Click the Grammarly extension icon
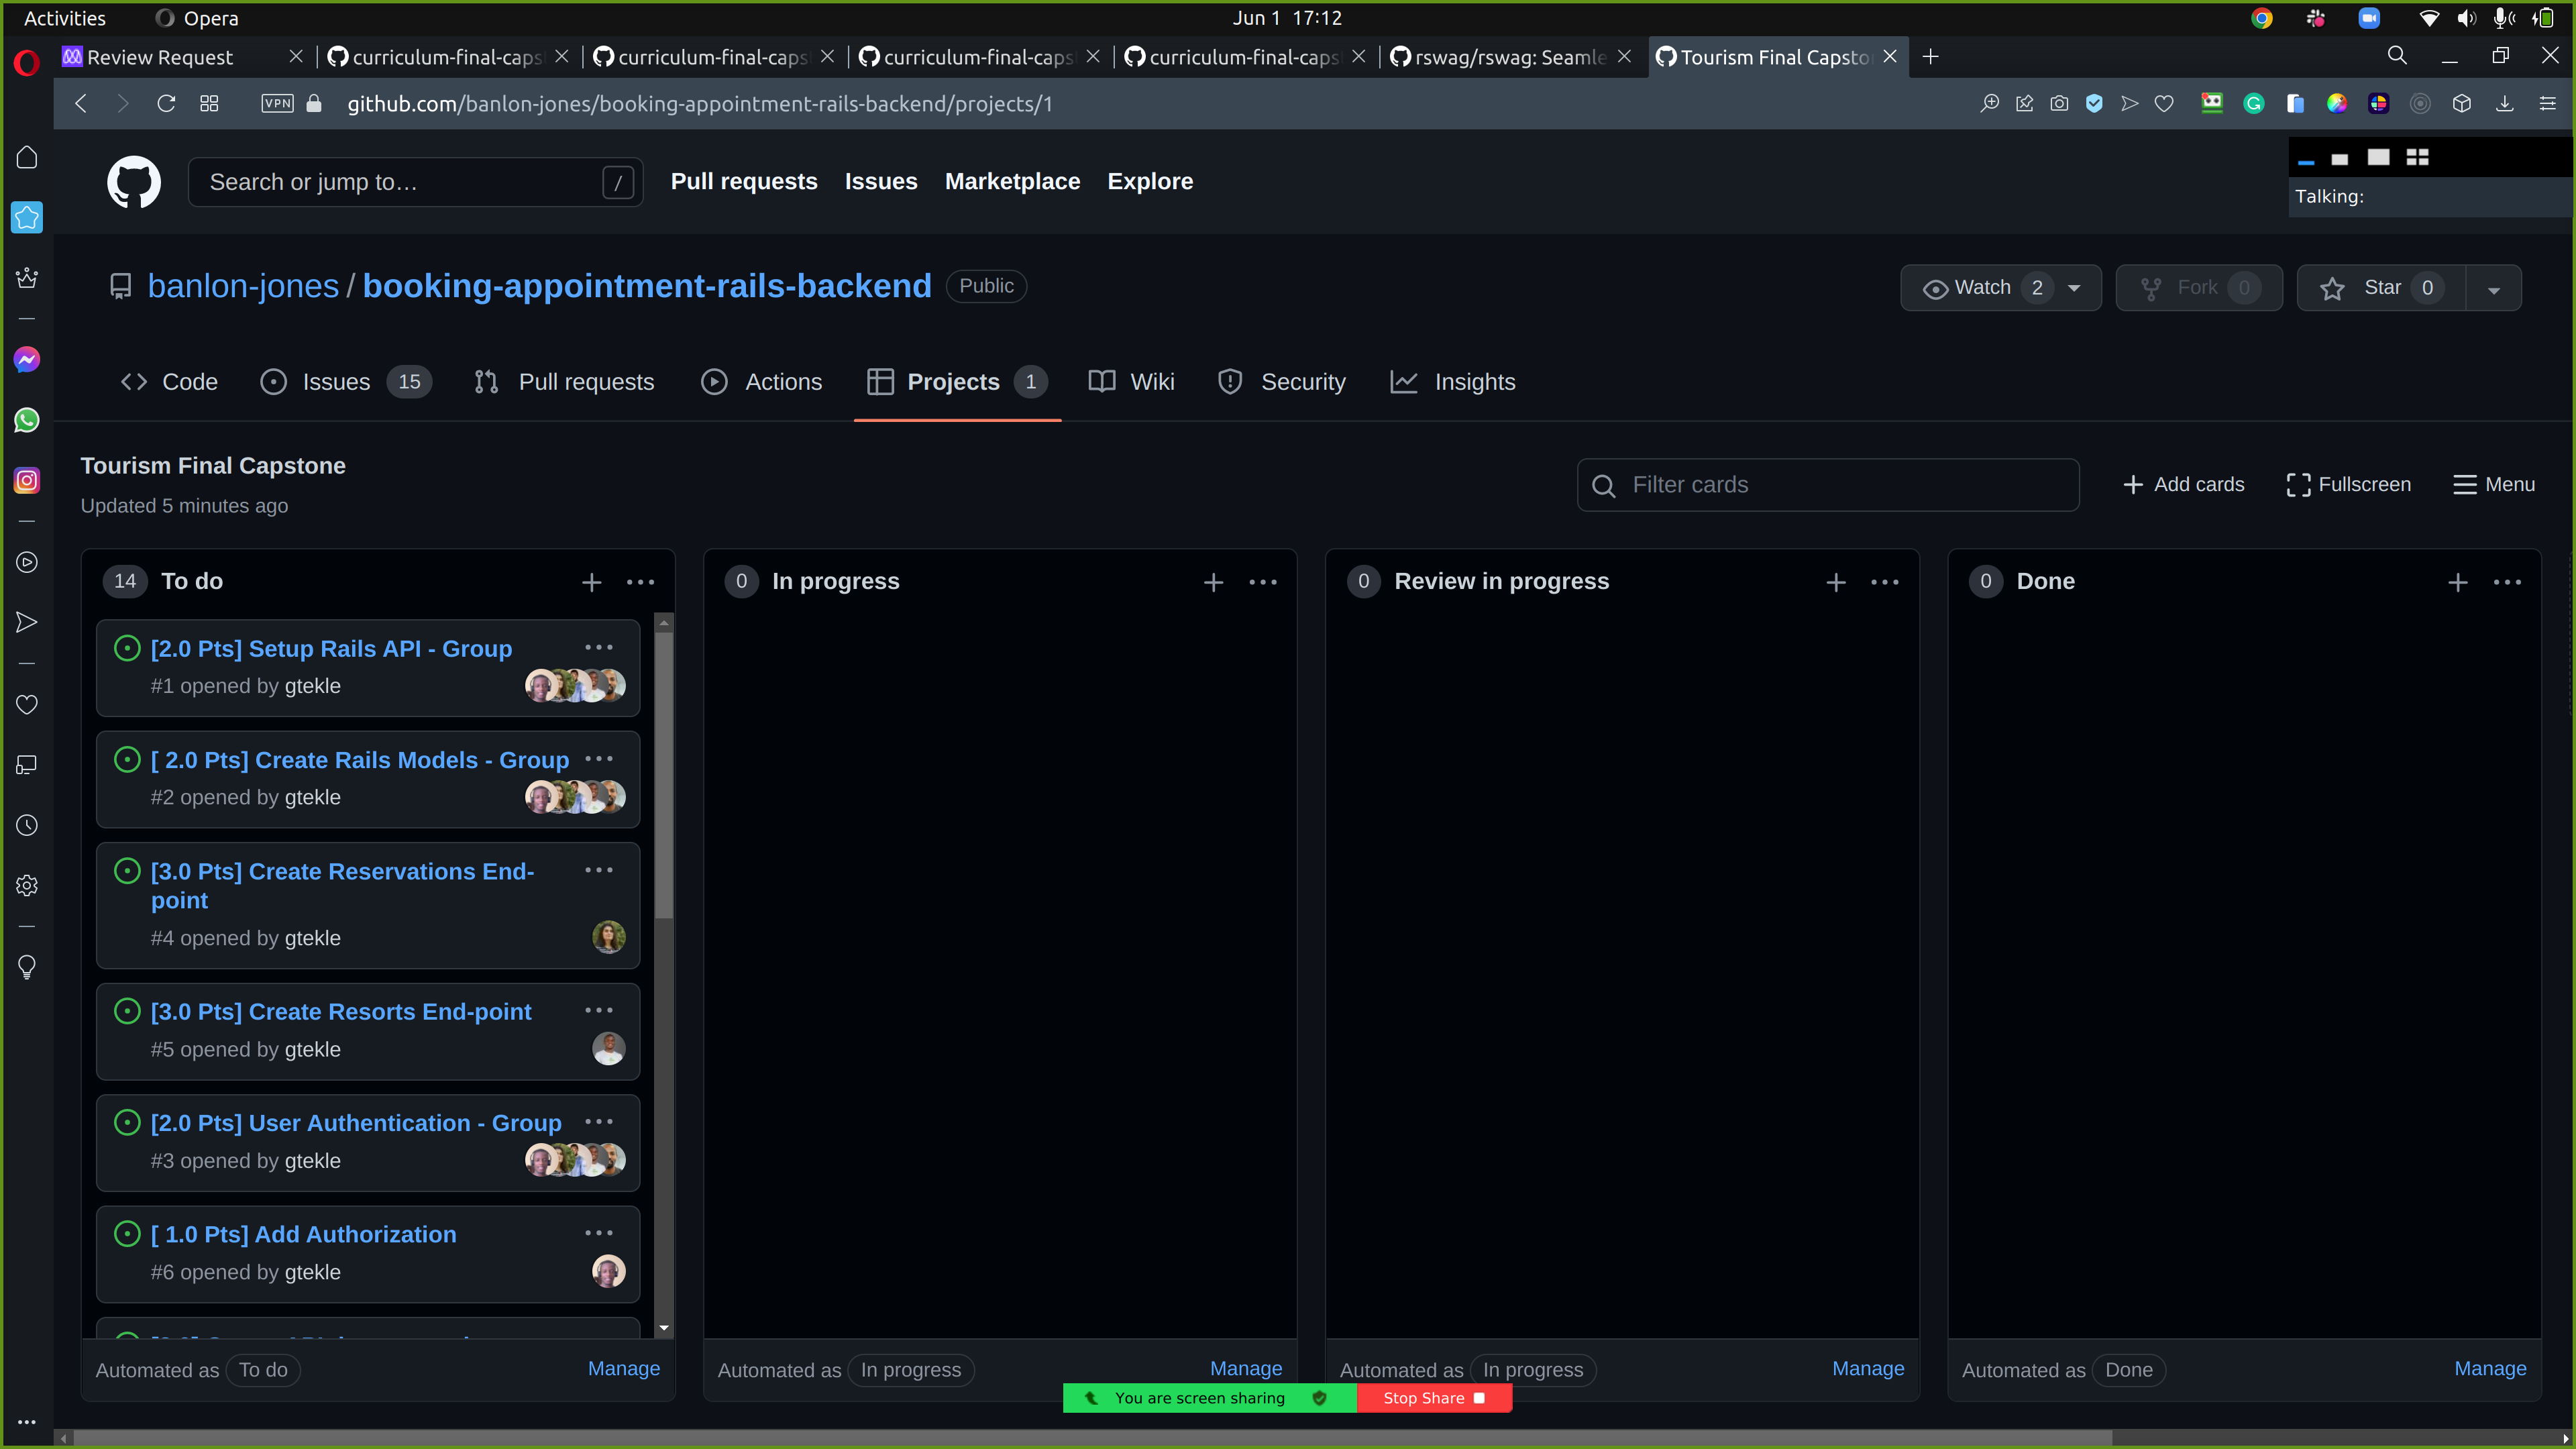2576x1449 pixels. click(2254, 103)
